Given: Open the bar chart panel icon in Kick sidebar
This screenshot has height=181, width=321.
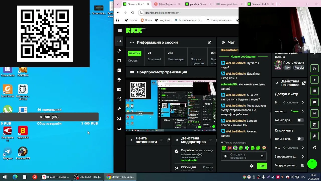Looking at the screenshot, I should click(x=119, y=70).
